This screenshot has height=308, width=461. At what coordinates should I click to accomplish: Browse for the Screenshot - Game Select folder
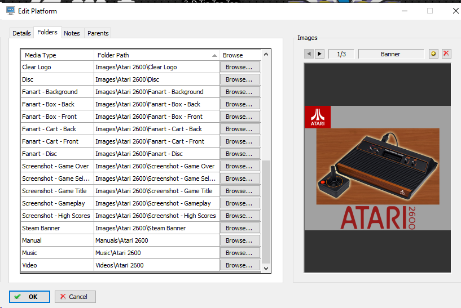click(x=240, y=178)
